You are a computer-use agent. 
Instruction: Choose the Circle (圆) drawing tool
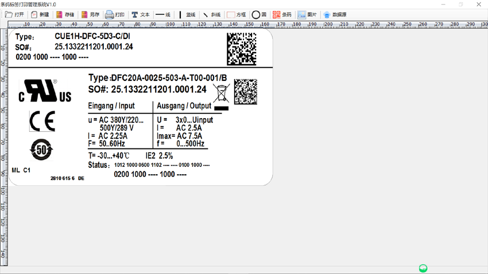(x=260, y=15)
